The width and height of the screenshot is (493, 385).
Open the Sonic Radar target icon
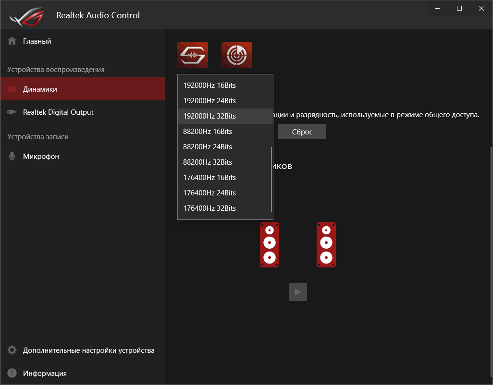(x=237, y=55)
